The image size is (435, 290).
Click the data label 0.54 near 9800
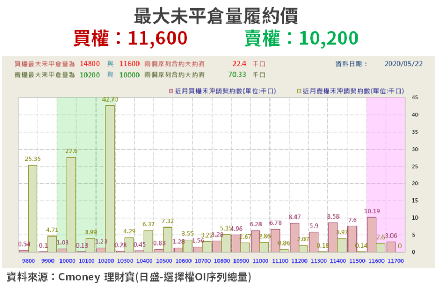pyautogui.click(x=24, y=244)
